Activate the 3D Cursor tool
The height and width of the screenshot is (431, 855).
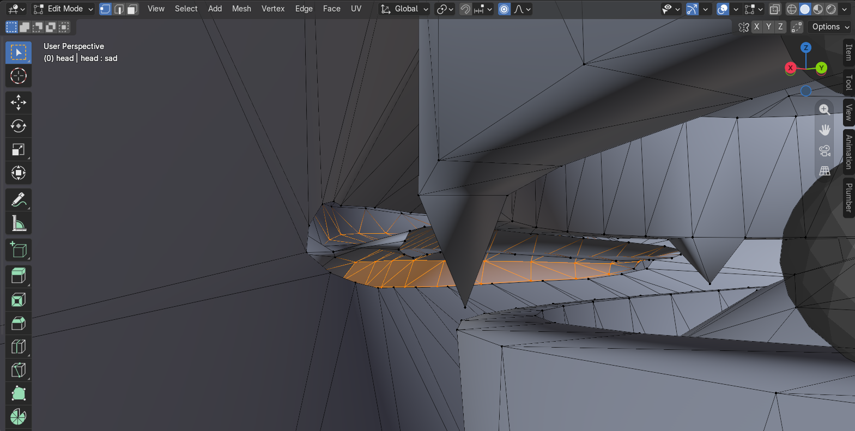point(19,76)
